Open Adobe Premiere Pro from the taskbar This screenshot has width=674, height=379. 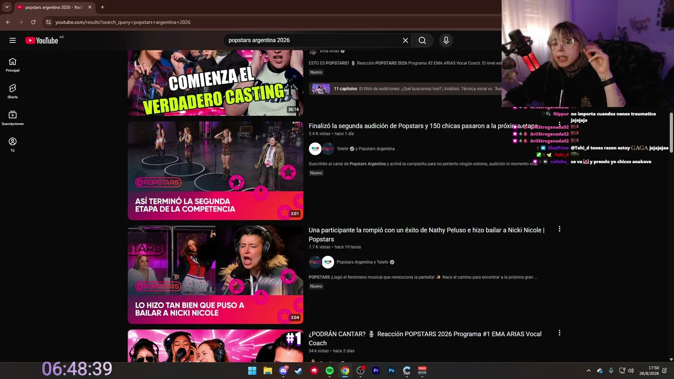376,371
